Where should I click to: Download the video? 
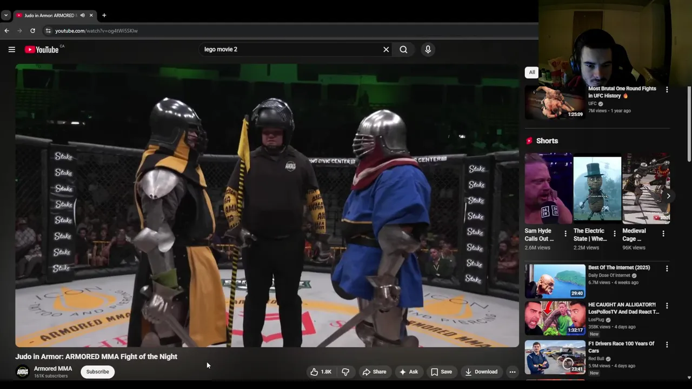click(x=481, y=372)
